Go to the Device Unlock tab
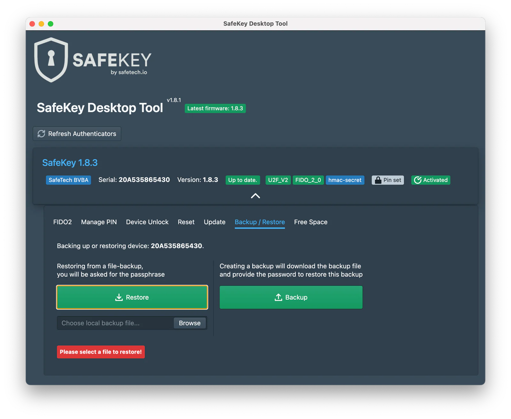Screen dimensions: 511x419 coord(147,222)
